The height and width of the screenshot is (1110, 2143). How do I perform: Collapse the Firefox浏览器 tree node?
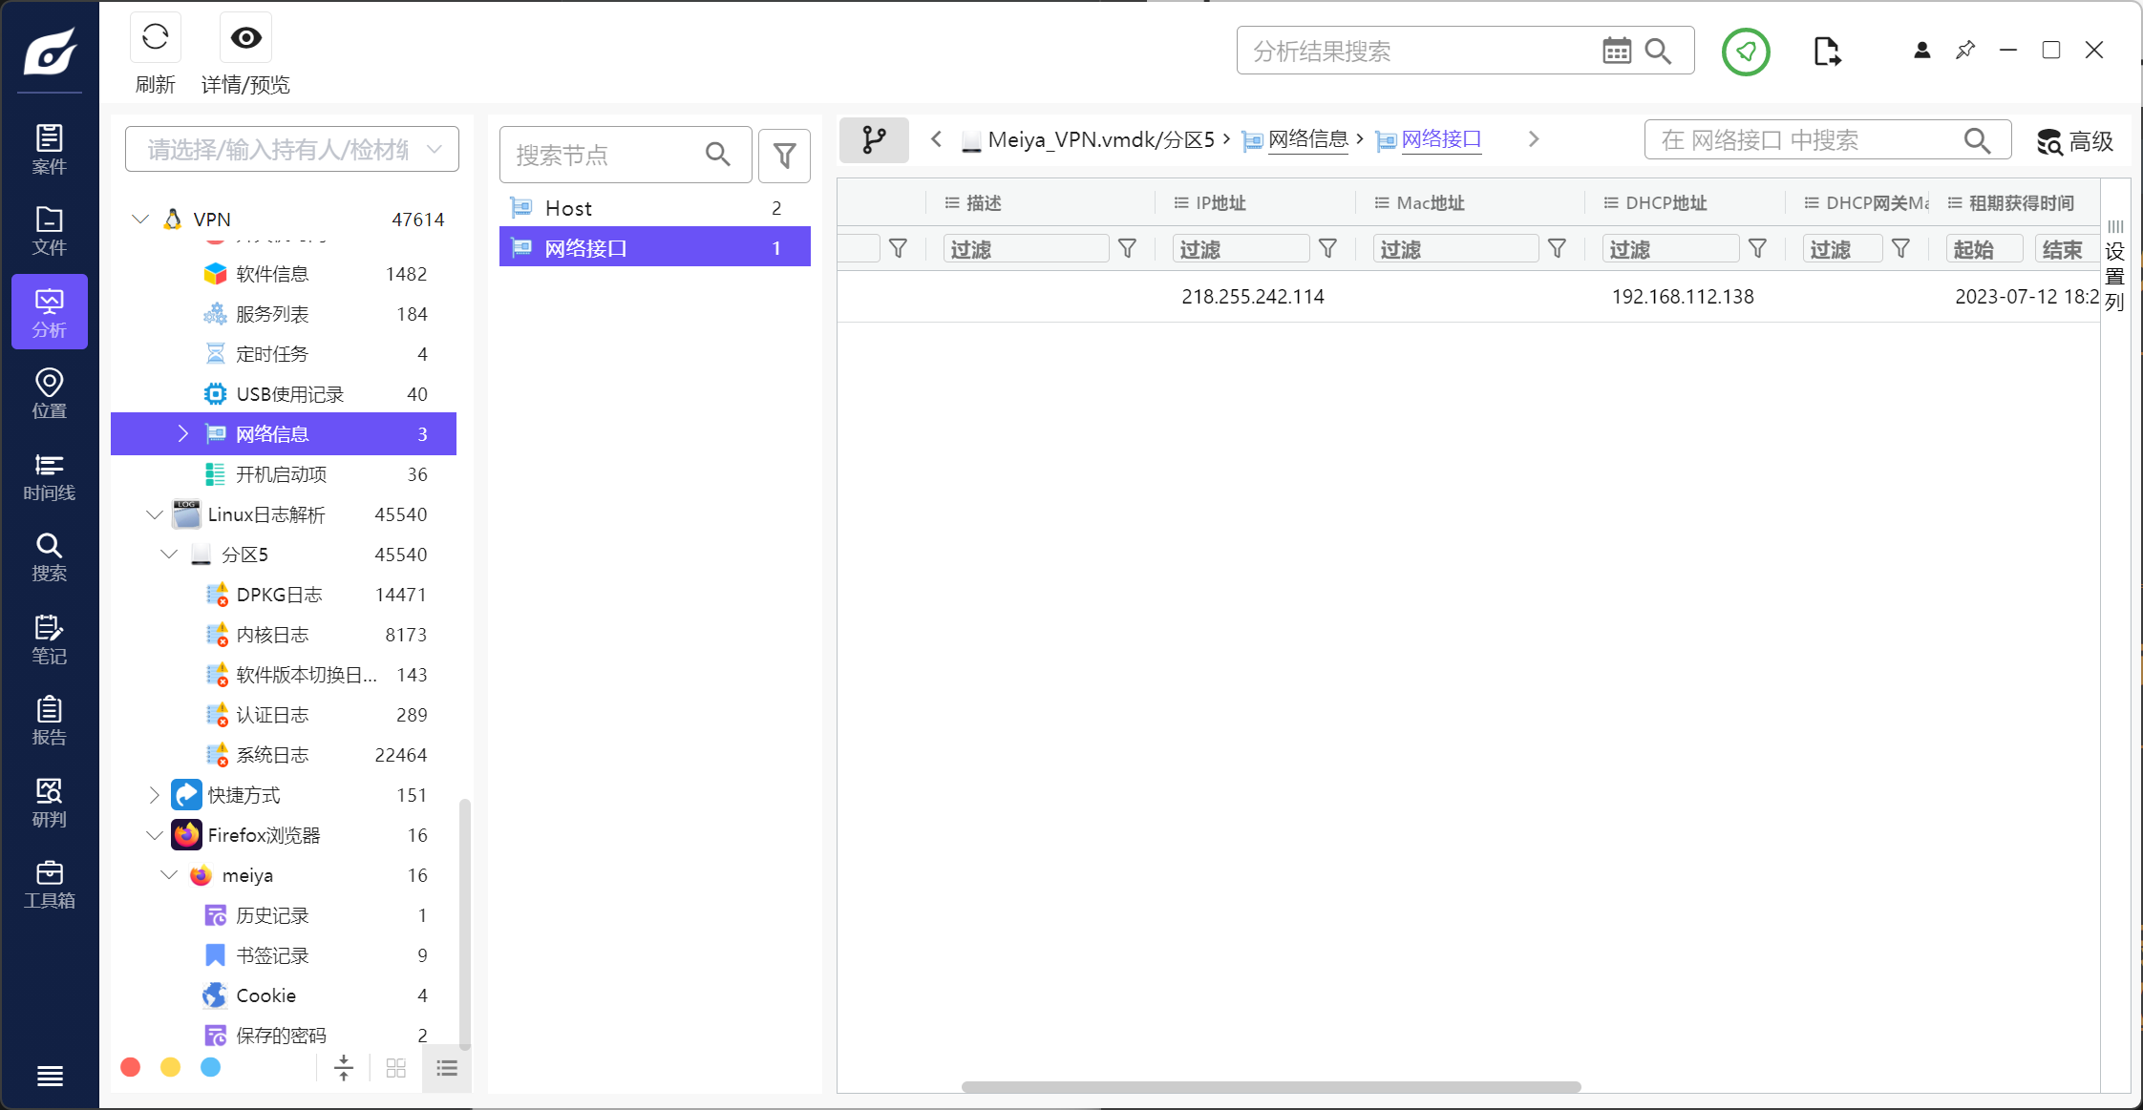155,835
